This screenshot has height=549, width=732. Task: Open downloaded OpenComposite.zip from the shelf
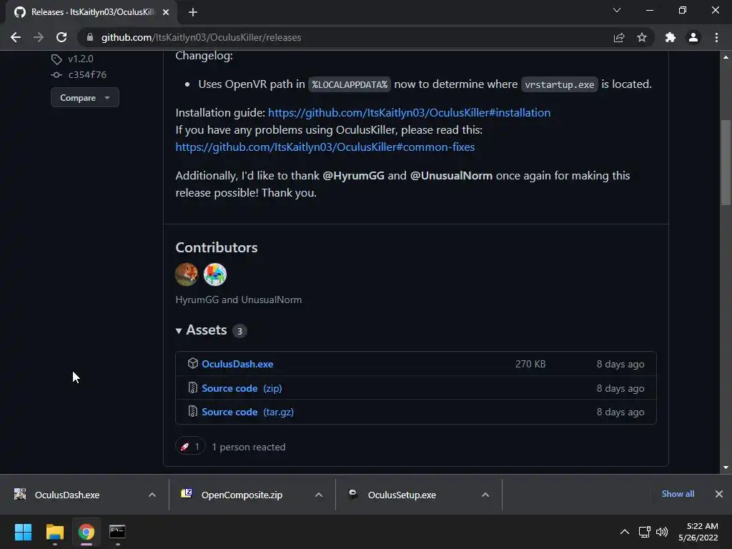pos(242,495)
